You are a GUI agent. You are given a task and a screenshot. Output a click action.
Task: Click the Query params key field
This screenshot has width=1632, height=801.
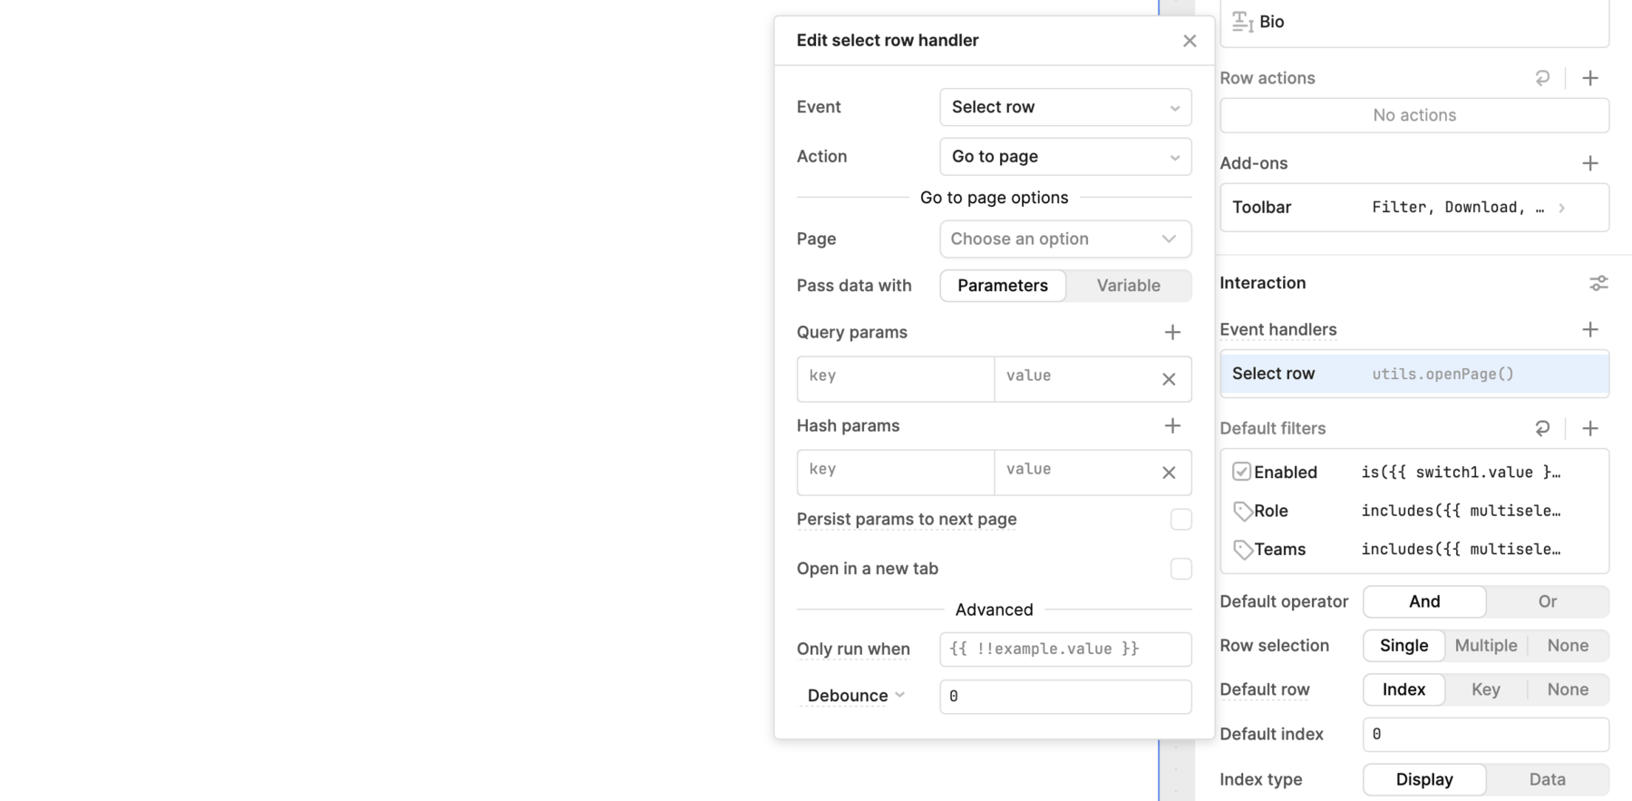pos(895,378)
